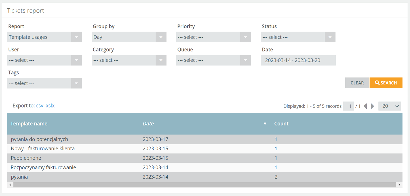The width and height of the screenshot is (410, 196).
Task: Export the report to xslx
Action: tap(50, 106)
